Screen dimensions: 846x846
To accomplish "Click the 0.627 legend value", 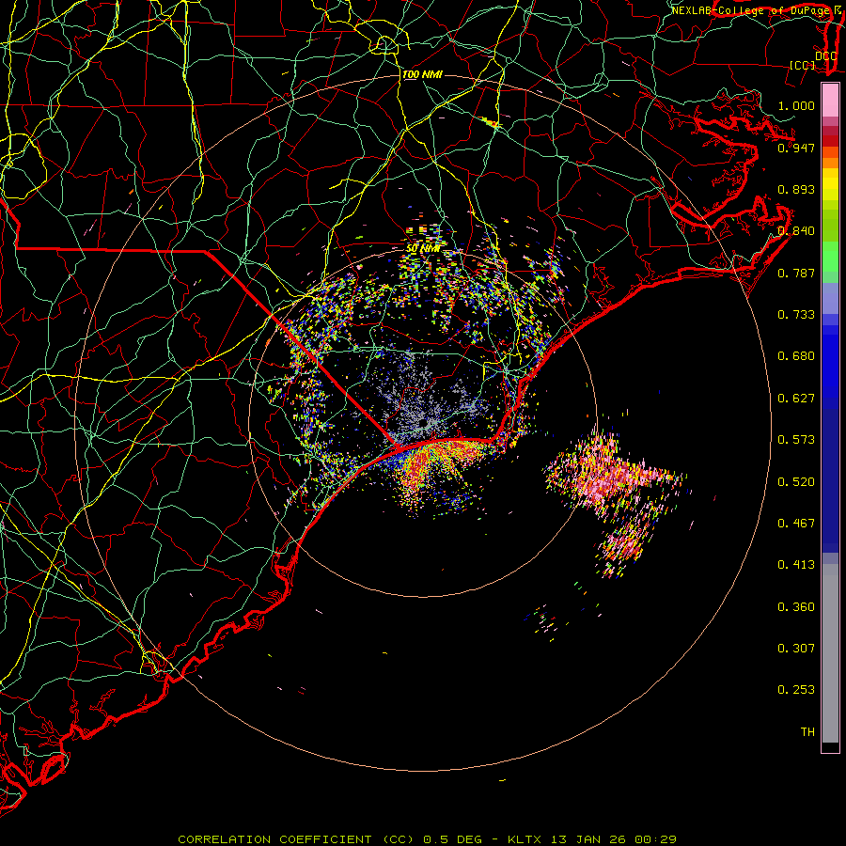I will [796, 399].
